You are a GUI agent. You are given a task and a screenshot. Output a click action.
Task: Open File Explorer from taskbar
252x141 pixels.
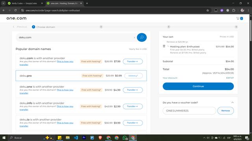point(68,137)
